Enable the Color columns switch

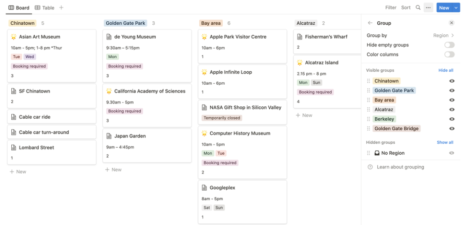(449, 54)
